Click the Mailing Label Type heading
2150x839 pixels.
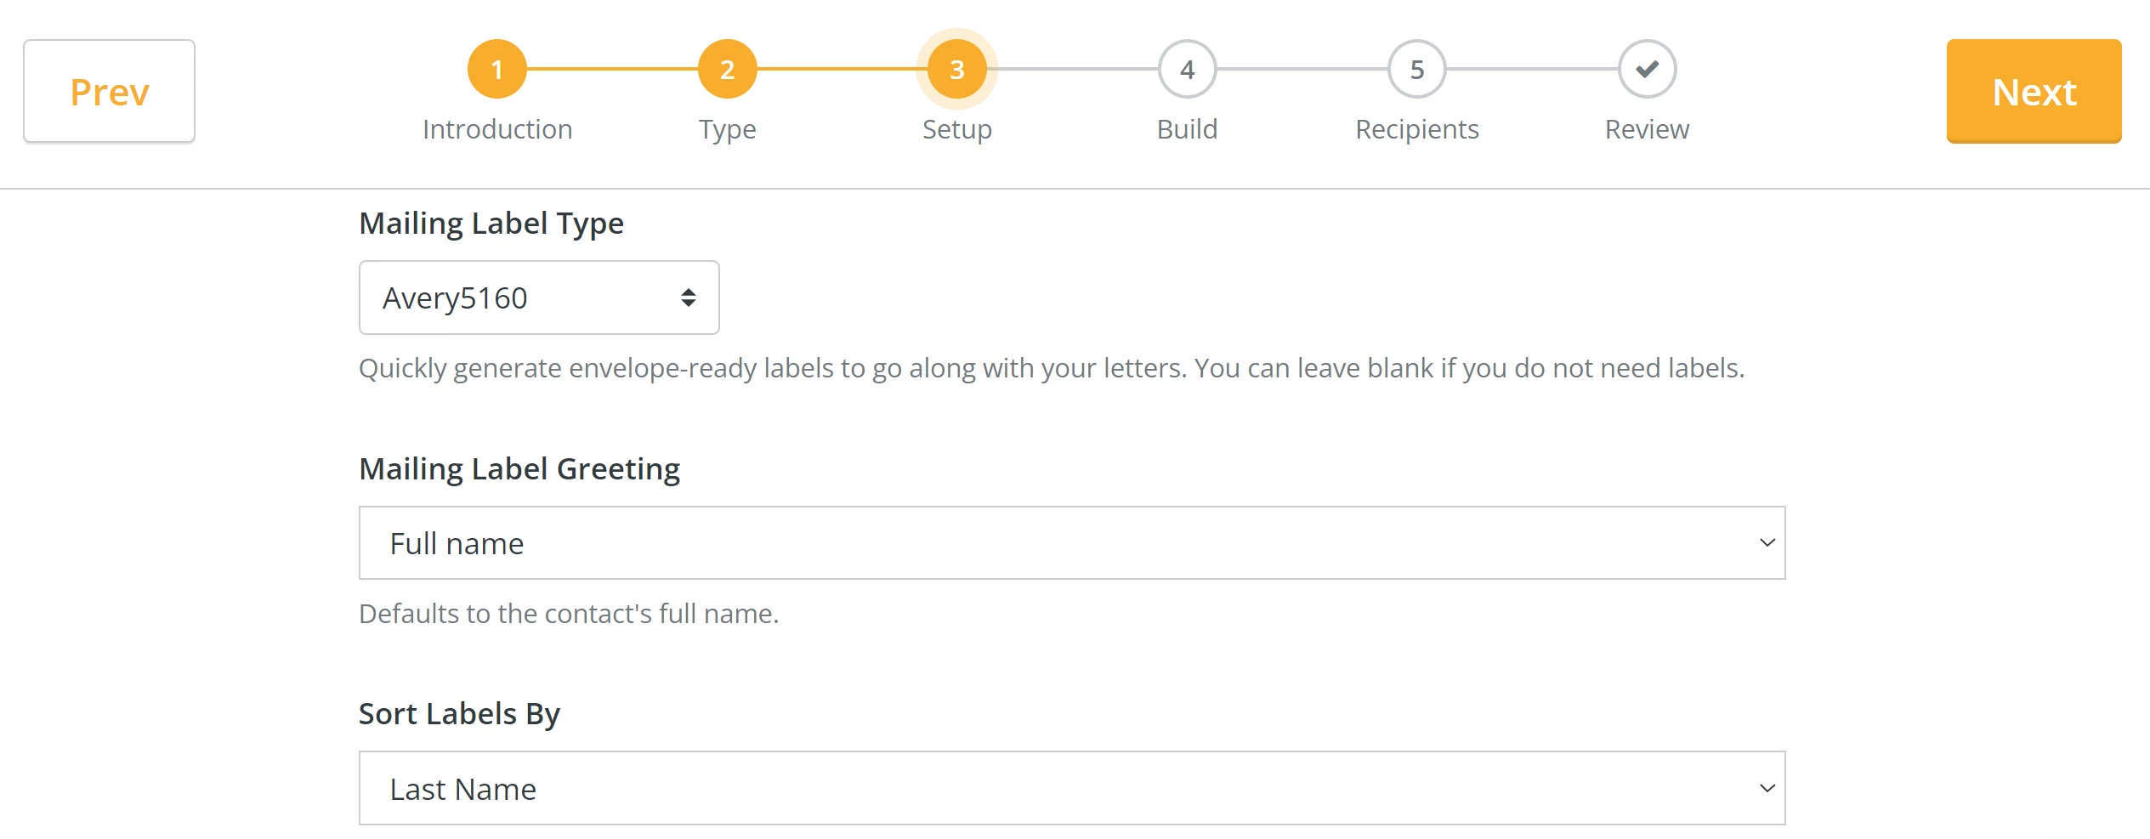pos(491,223)
